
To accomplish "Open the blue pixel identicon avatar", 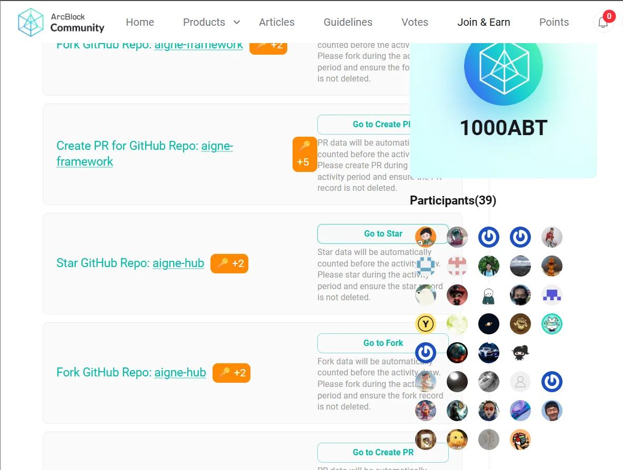I will [x=426, y=266].
